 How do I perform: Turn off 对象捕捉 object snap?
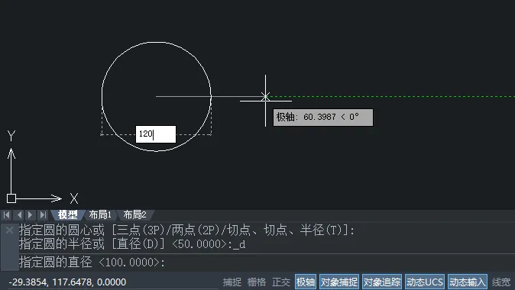click(x=339, y=282)
